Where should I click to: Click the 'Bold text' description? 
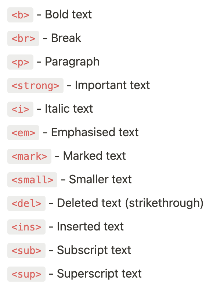[x=68, y=14]
